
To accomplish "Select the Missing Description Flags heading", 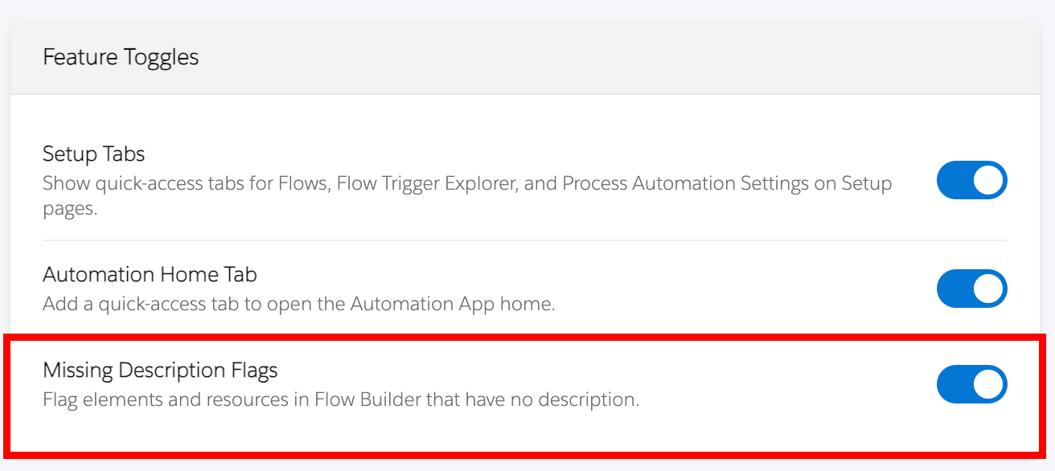I will click(x=160, y=370).
